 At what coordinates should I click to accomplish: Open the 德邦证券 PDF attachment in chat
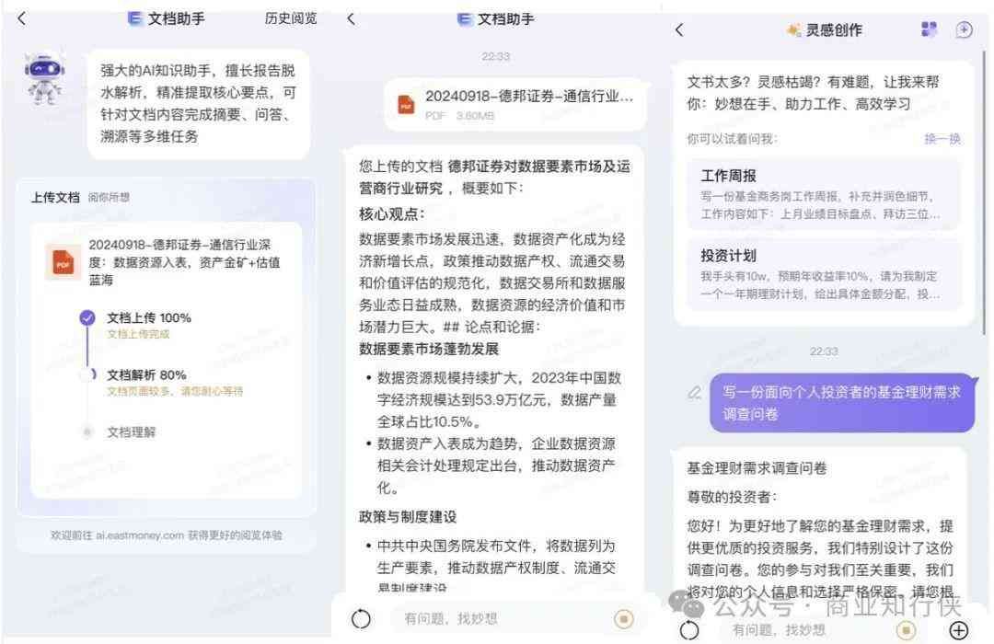coord(514,105)
